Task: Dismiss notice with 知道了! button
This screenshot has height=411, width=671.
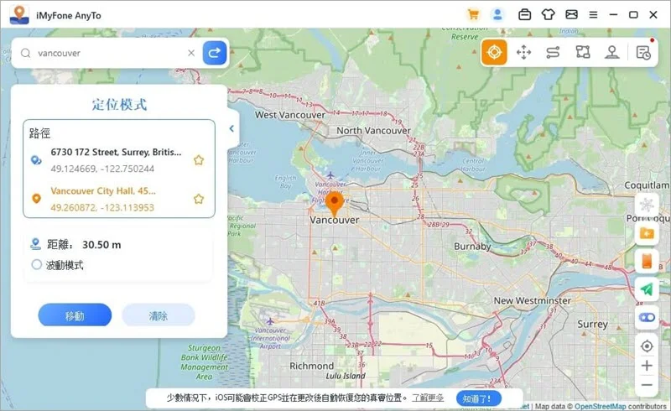Action: (478, 398)
